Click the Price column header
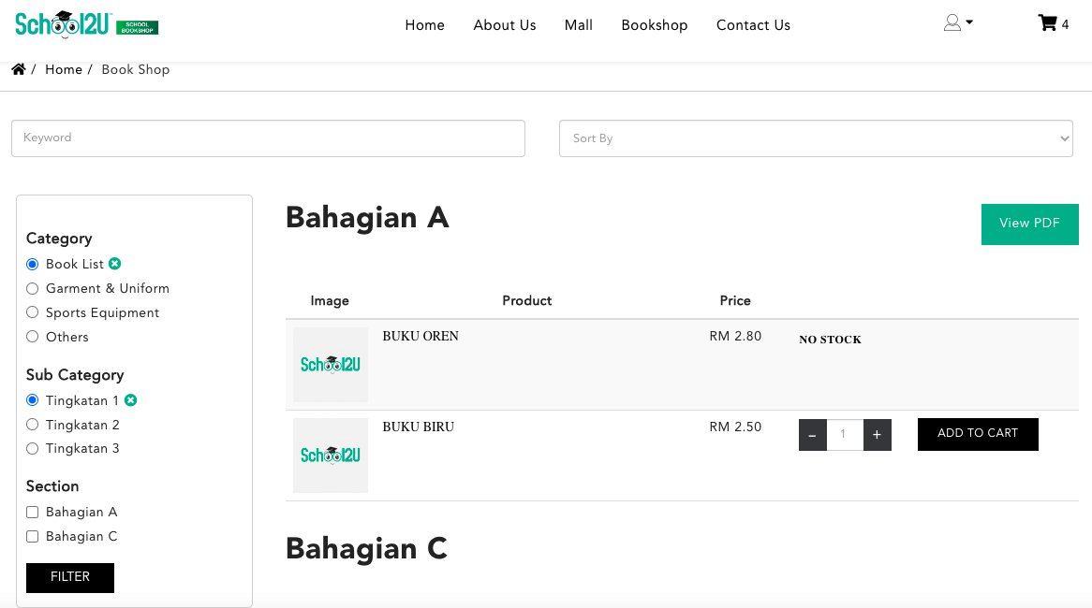This screenshot has height=608, width=1092. tap(735, 300)
